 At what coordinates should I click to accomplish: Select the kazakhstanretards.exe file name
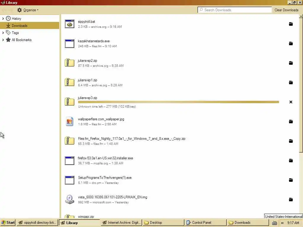[94, 41]
